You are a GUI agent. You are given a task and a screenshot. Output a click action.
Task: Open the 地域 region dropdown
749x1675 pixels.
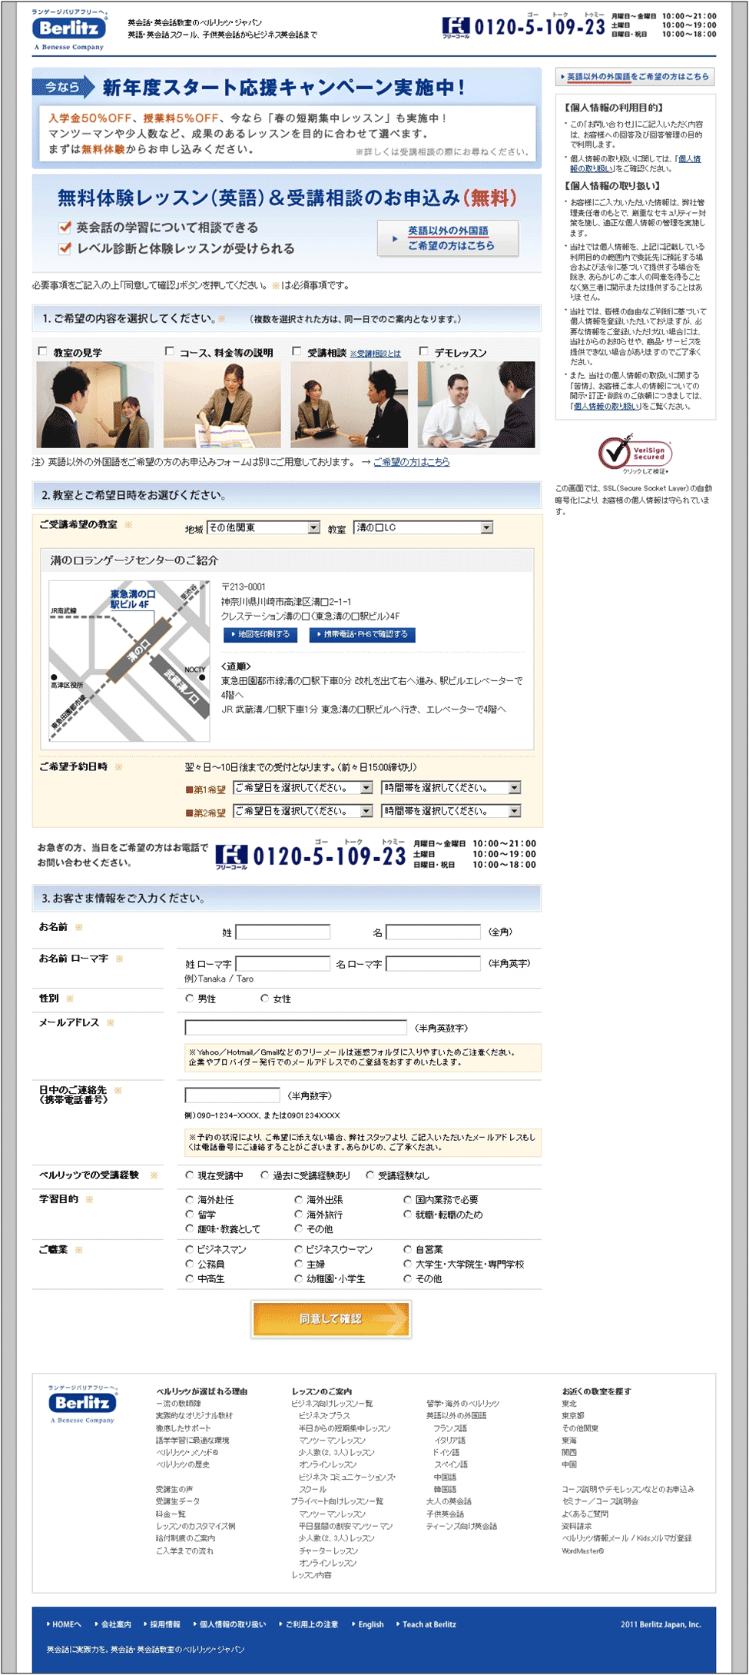263,527
